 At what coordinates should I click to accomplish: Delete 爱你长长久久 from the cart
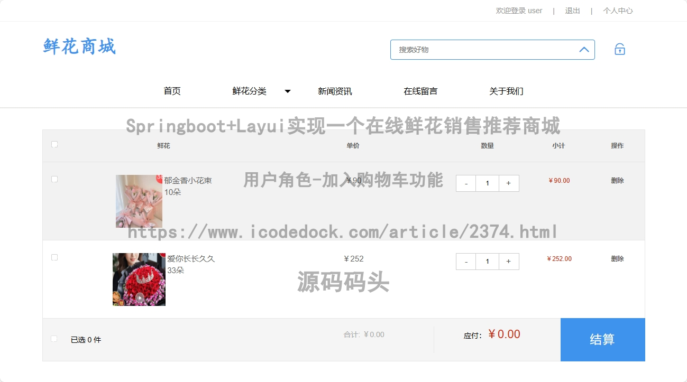(x=617, y=258)
